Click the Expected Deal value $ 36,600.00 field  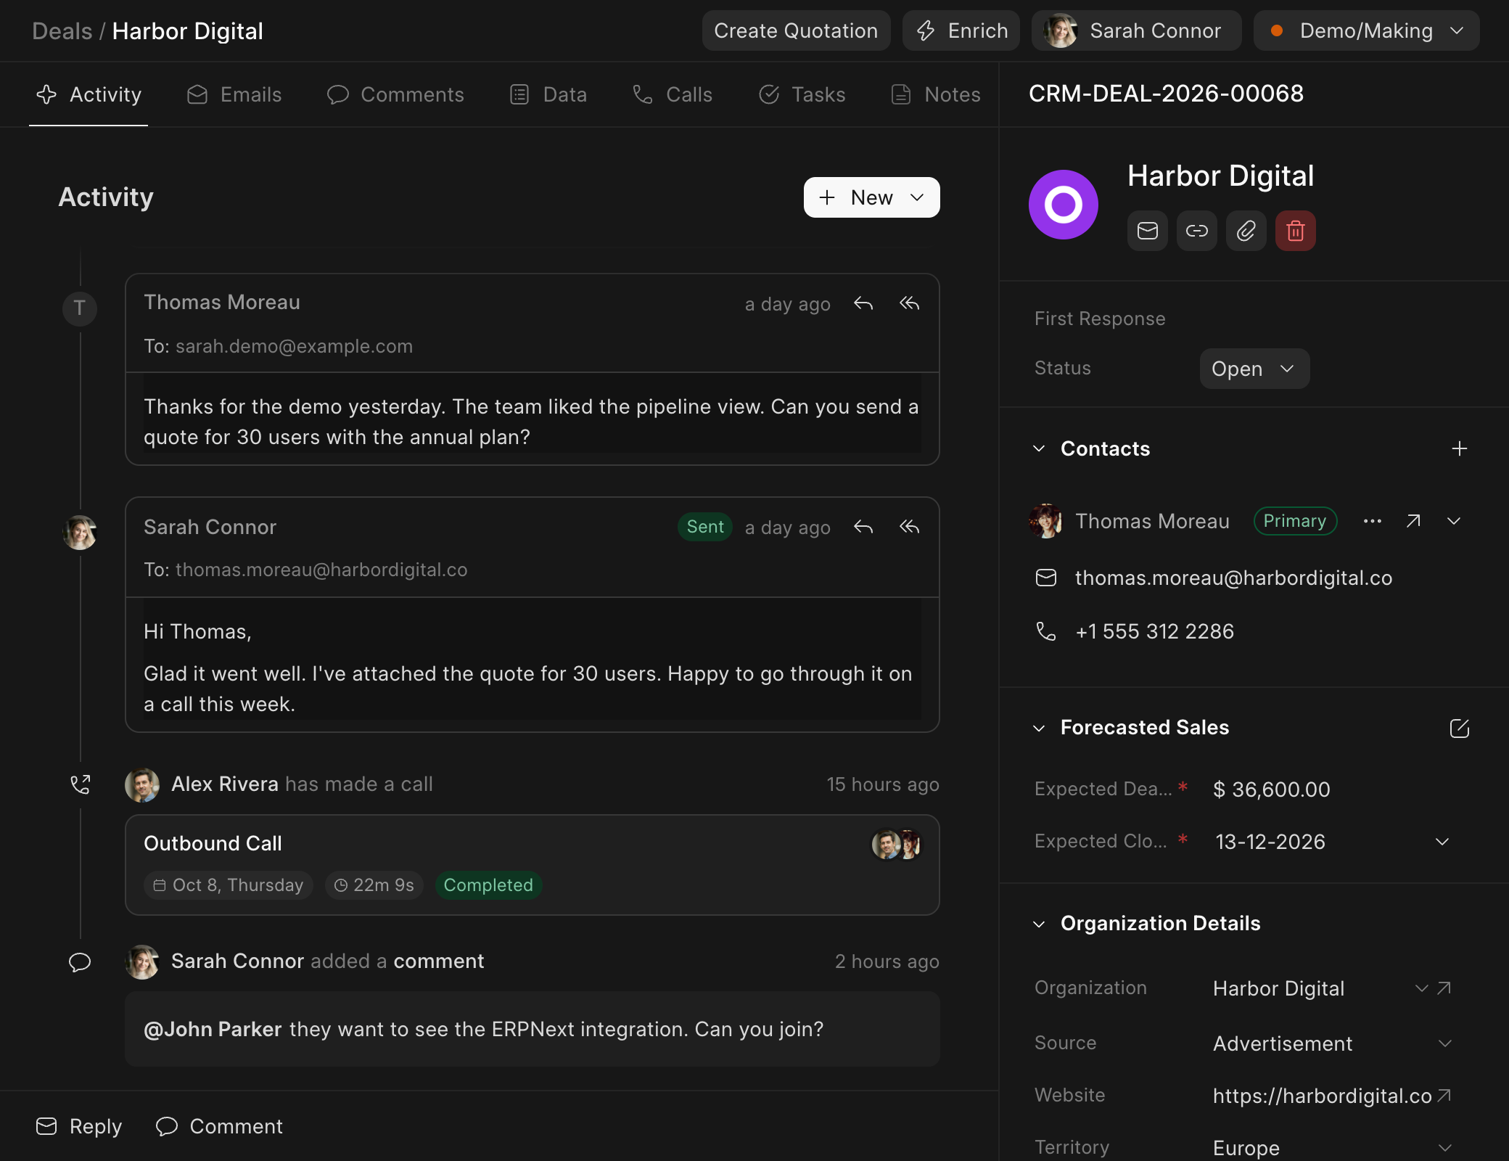1271,789
